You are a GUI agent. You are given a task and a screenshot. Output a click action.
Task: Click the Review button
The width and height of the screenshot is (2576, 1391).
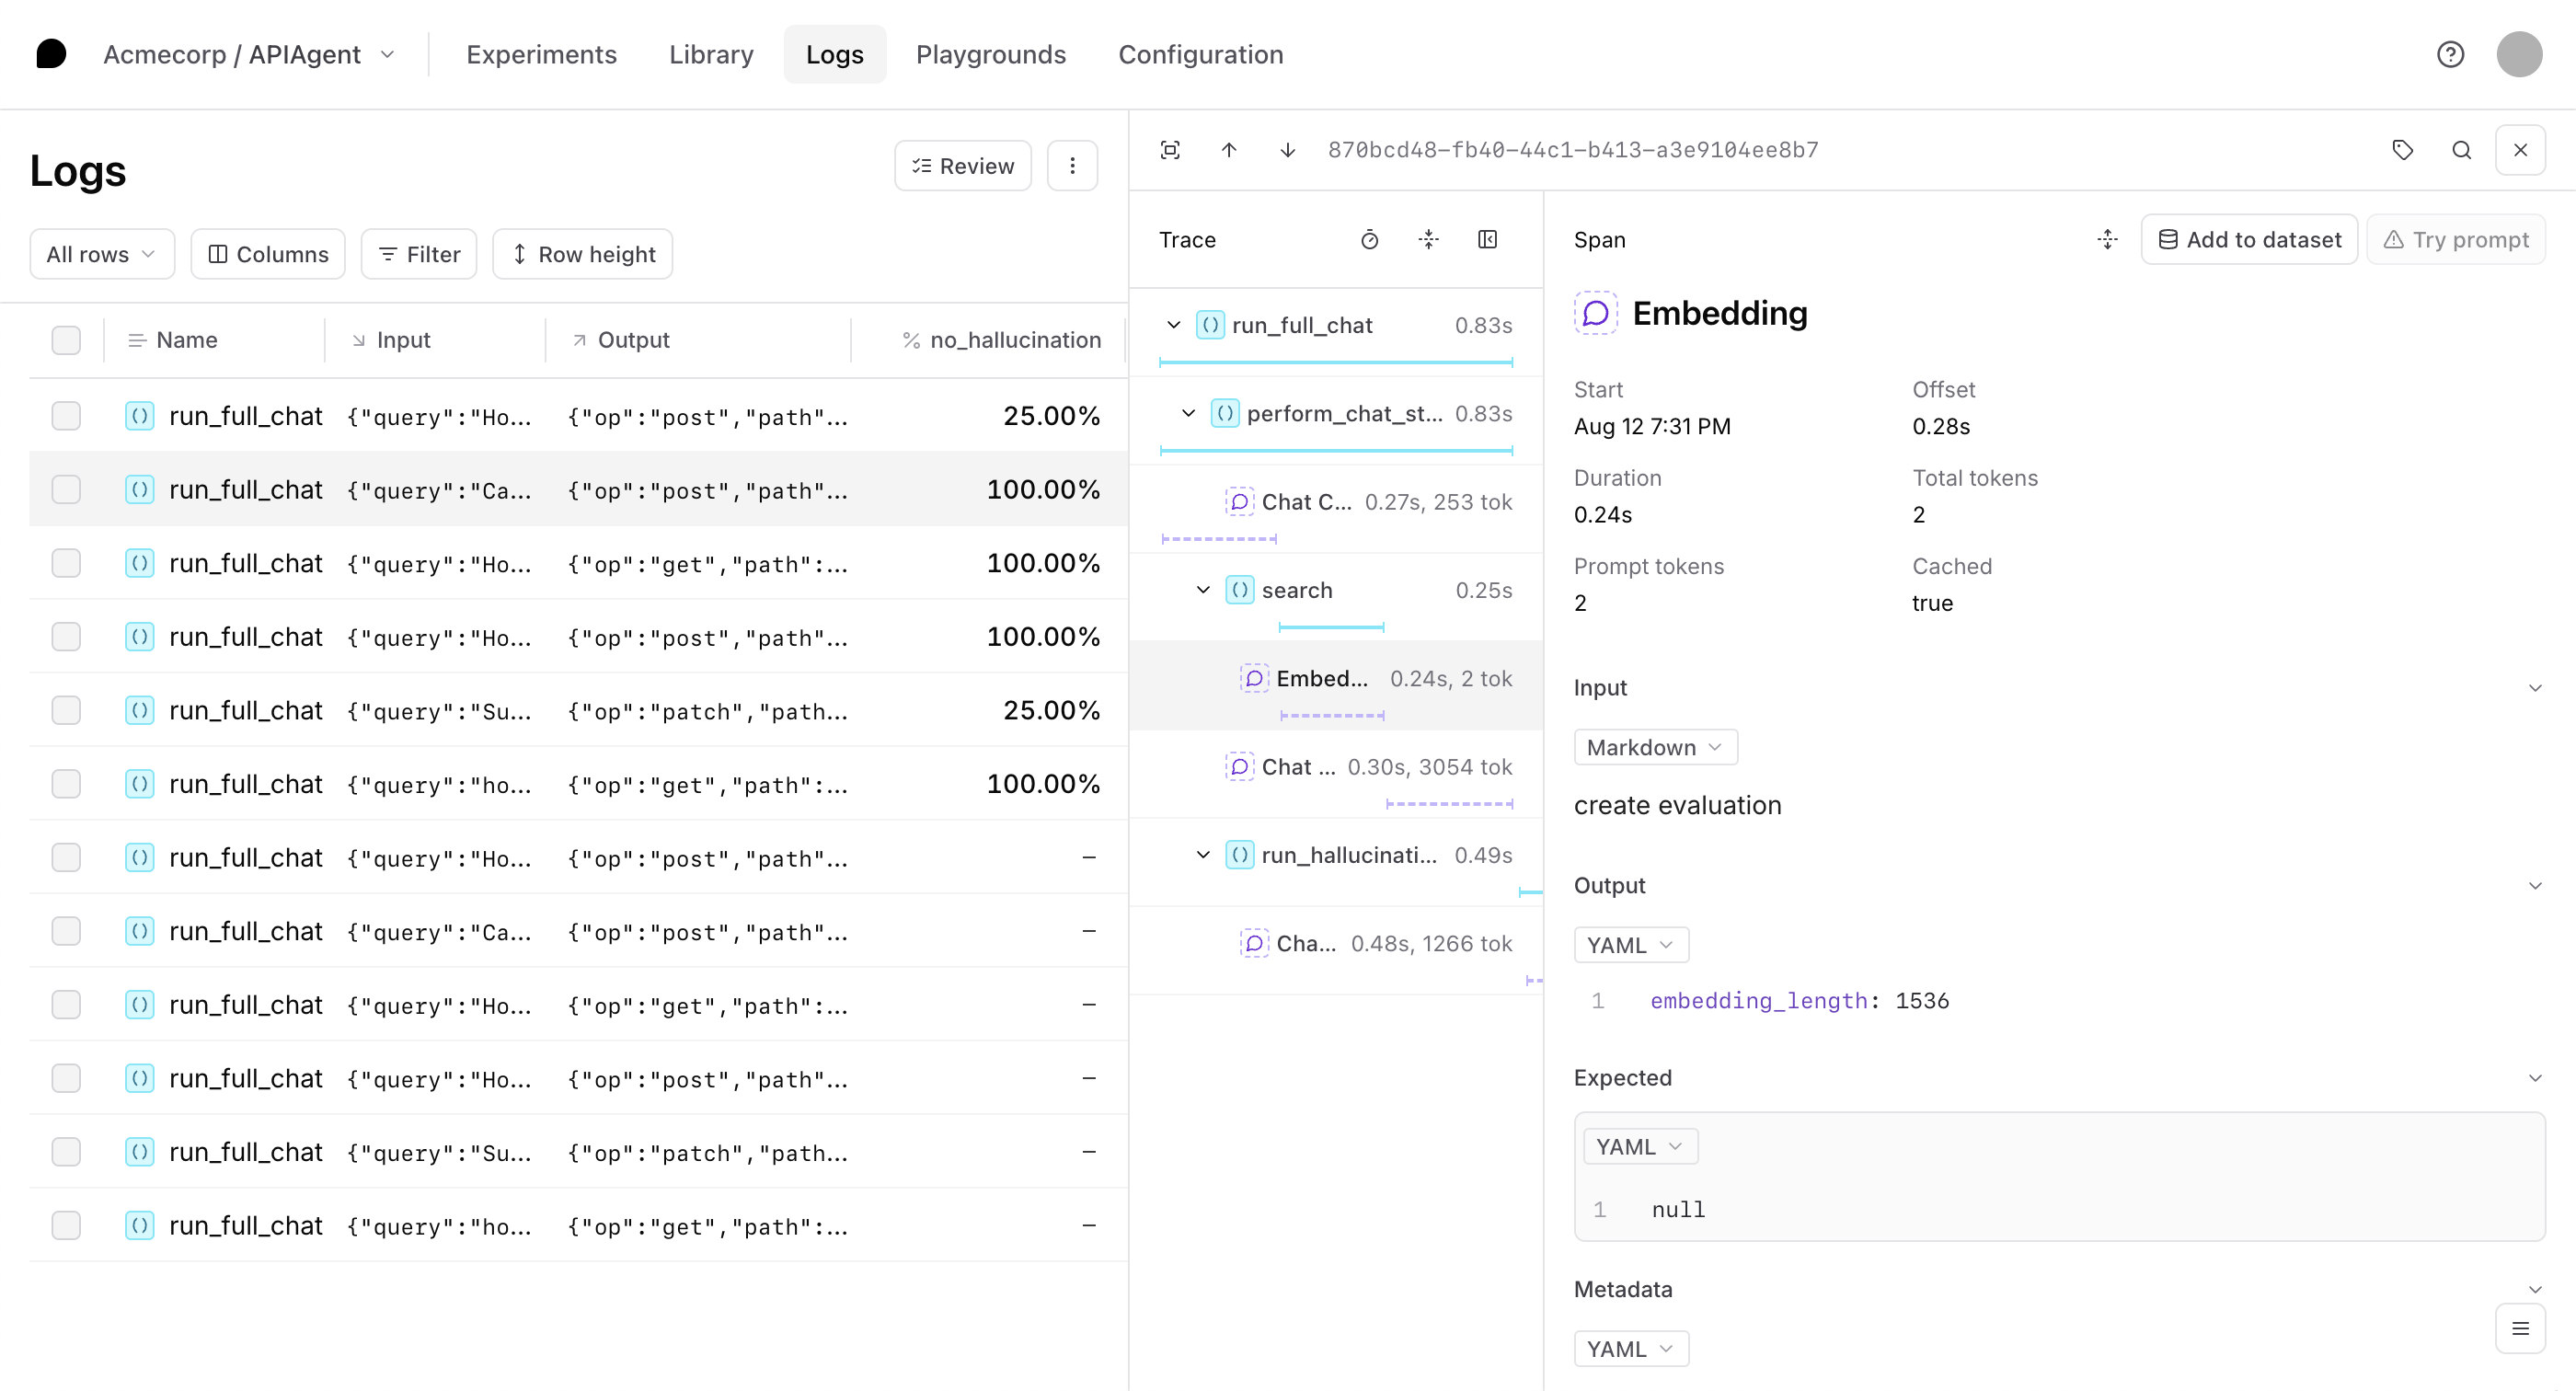coord(962,166)
